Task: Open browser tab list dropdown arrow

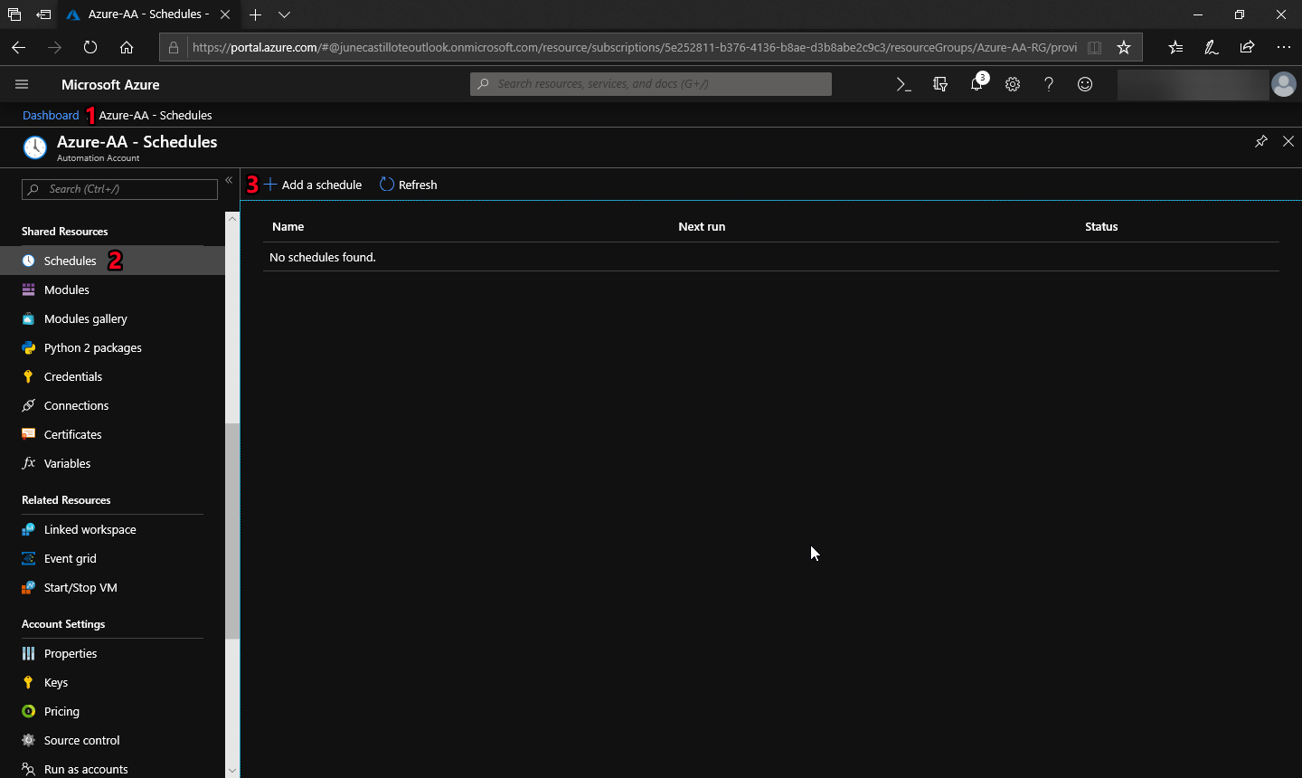Action: (x=284, y=14)
